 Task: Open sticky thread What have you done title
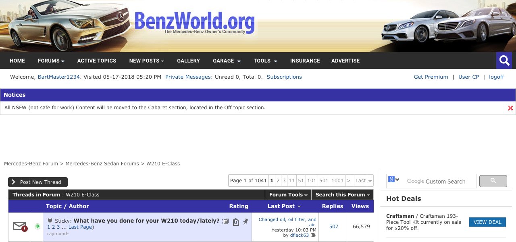click(x=147, y=221)
